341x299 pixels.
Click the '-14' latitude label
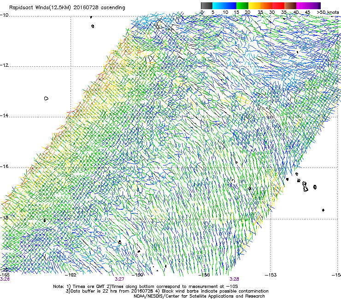tap(4, 116)
